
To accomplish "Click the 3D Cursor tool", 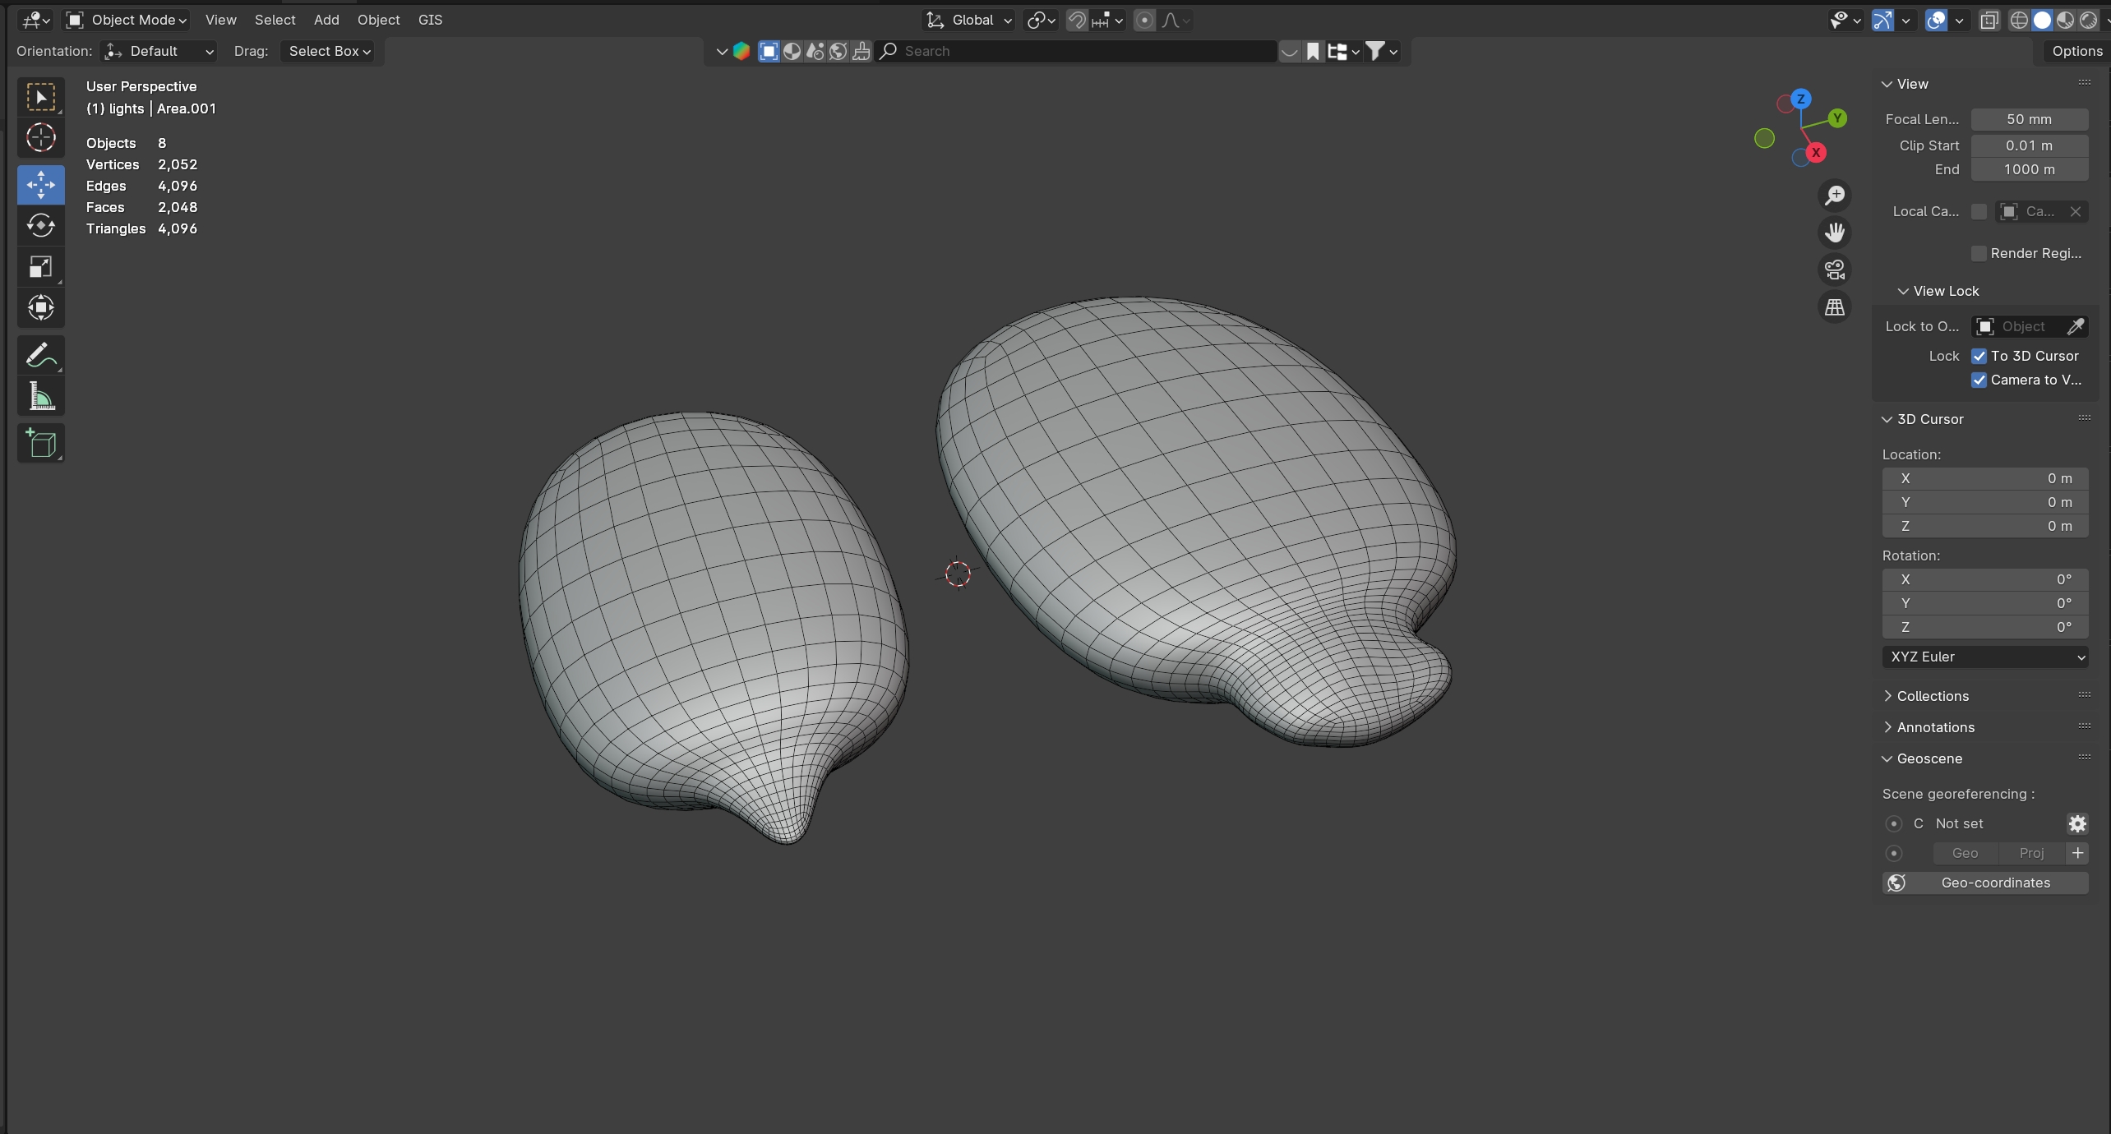I will (40, 137).
